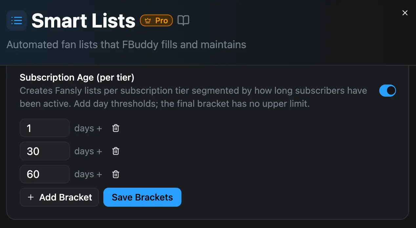Image resolution: width=416 pixels, height=228 pixels.
Task: Remove the 30-day bracket using the trash icon
Action: point(115,151)
